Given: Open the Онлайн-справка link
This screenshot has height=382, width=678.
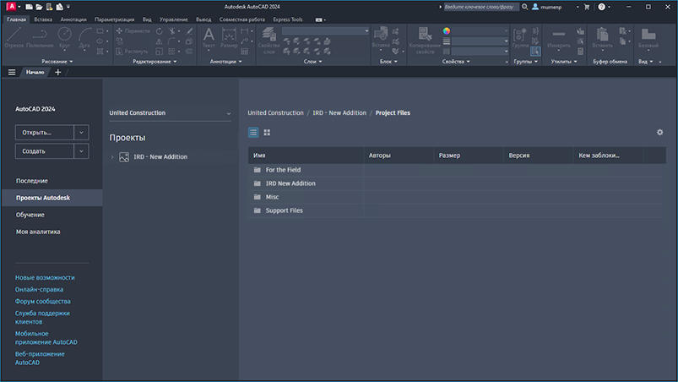Looking at the screenshot, I should [x=40, y=289].
